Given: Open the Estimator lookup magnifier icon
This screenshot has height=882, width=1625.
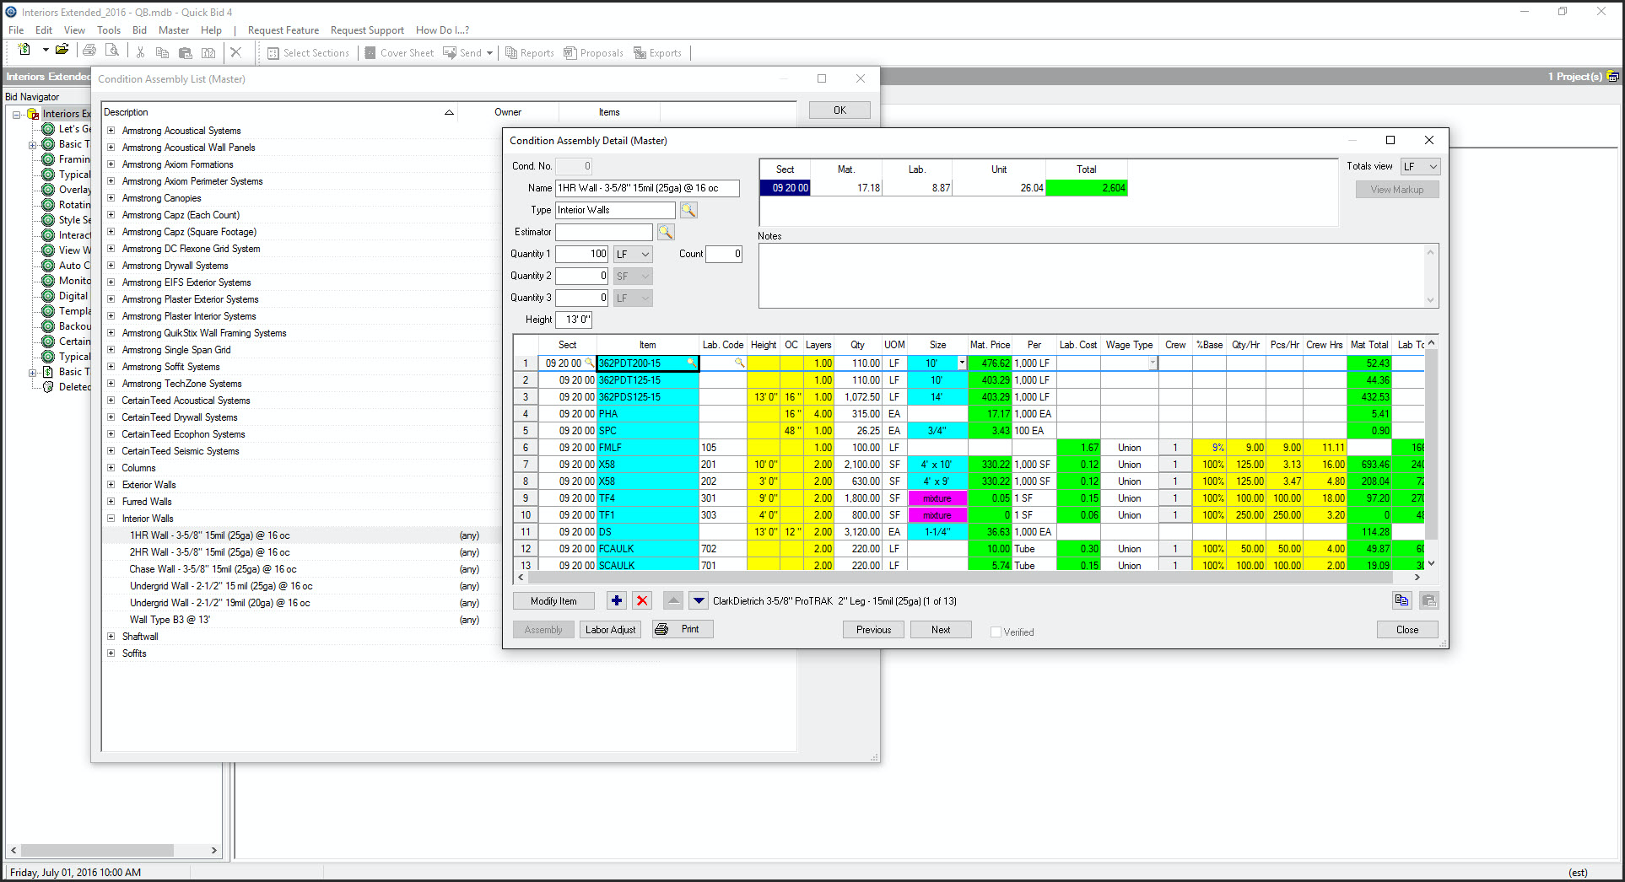Looking at the screenshot, I should pos(666,232).
